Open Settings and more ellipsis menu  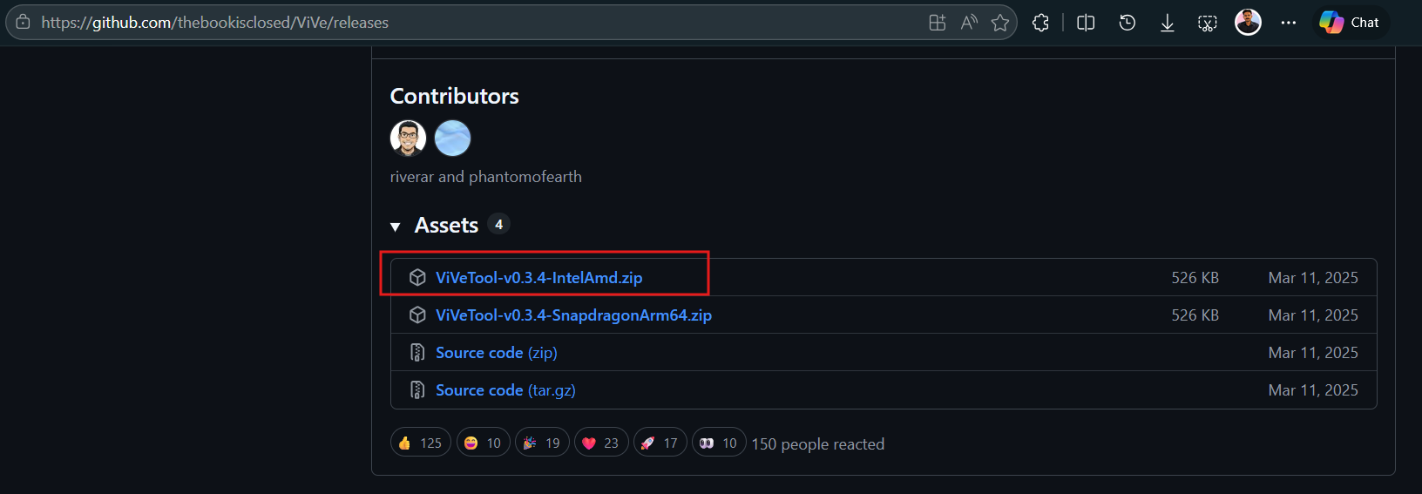pyautogui.click(x=1289, y=23)
